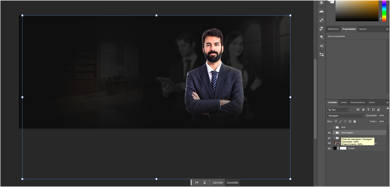Image resolution: width=390 pixels, height=187 pixels.
Task: Lock layer position
Action: point(345,121)
